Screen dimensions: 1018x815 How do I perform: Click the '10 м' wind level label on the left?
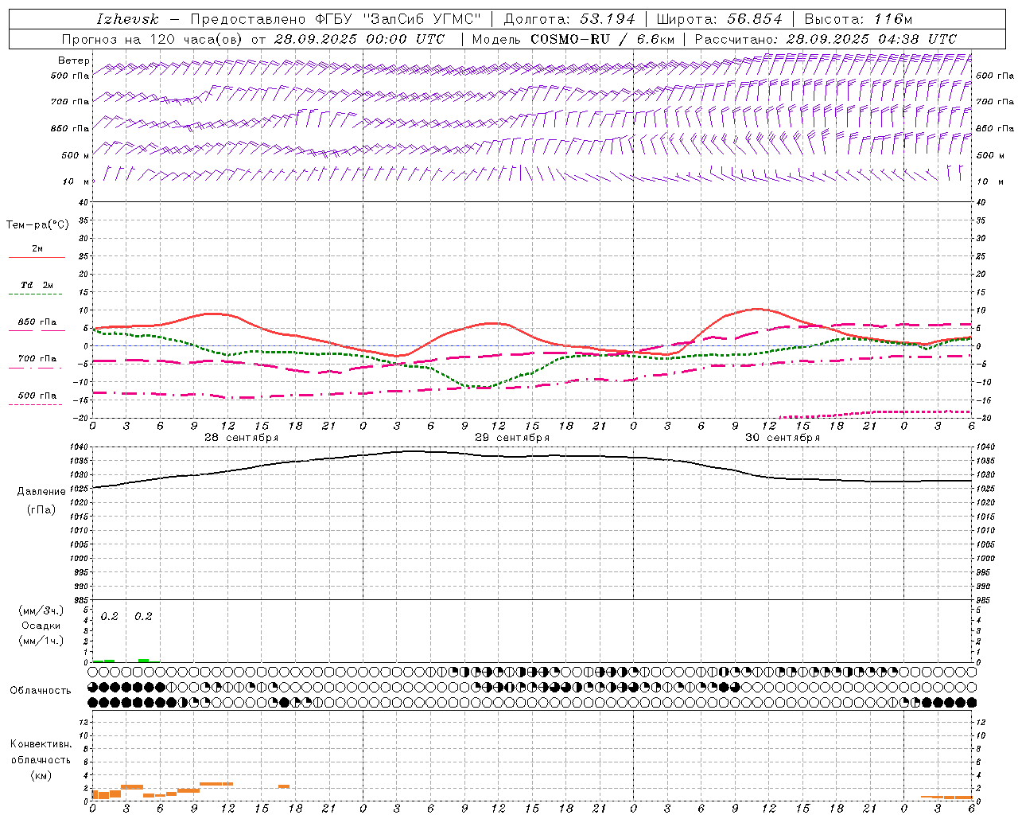coord(76,181)
